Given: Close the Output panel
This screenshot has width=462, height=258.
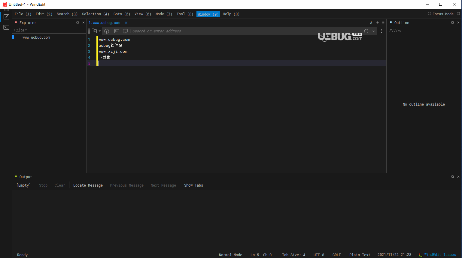Looking at the screenshot, I should (x=458, y=177).
